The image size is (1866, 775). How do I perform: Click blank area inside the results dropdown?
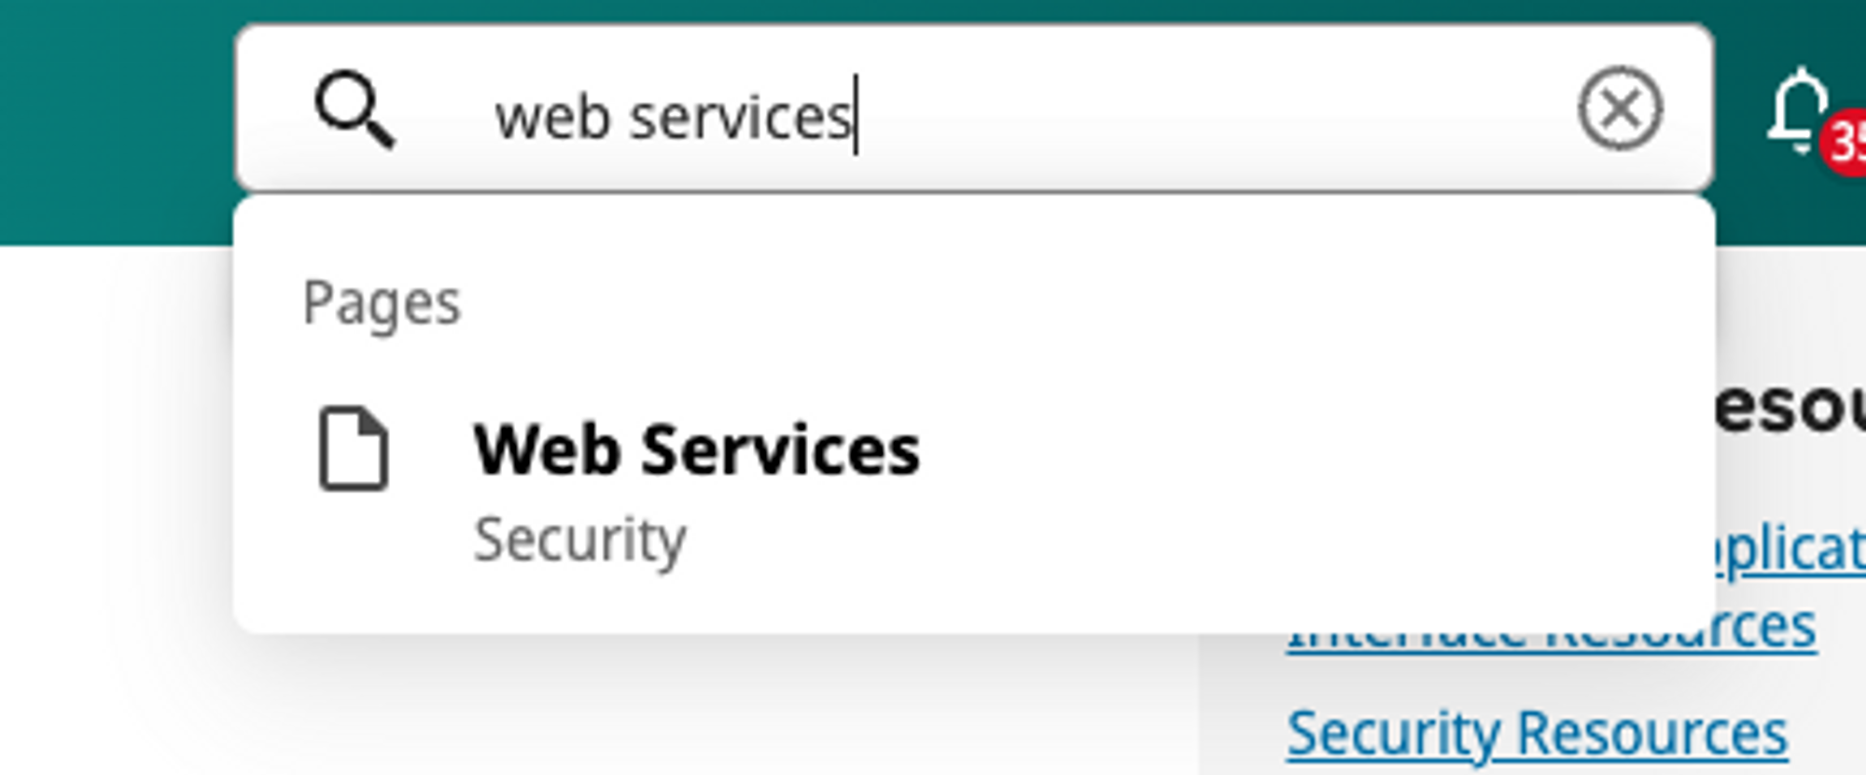pyautogui.click(x=1213, y=420)
